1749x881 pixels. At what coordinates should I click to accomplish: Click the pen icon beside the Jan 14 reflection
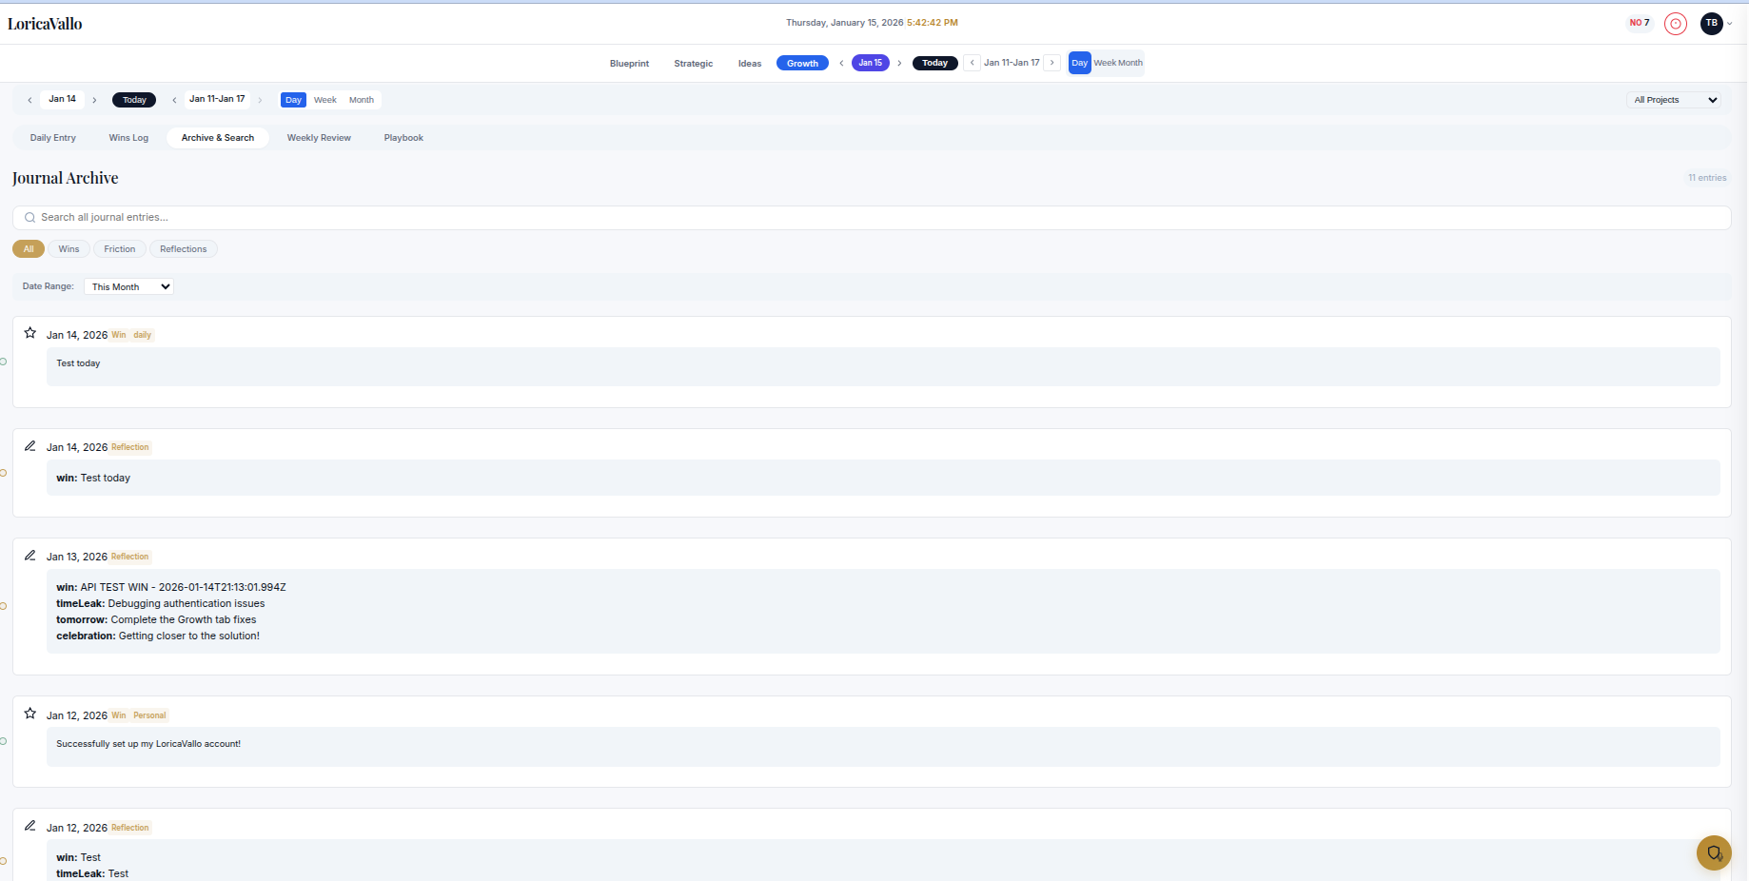click(x=29, y=445)
